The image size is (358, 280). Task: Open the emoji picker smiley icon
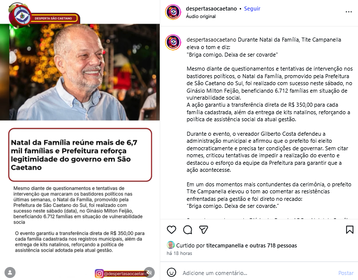pos(171,272)
